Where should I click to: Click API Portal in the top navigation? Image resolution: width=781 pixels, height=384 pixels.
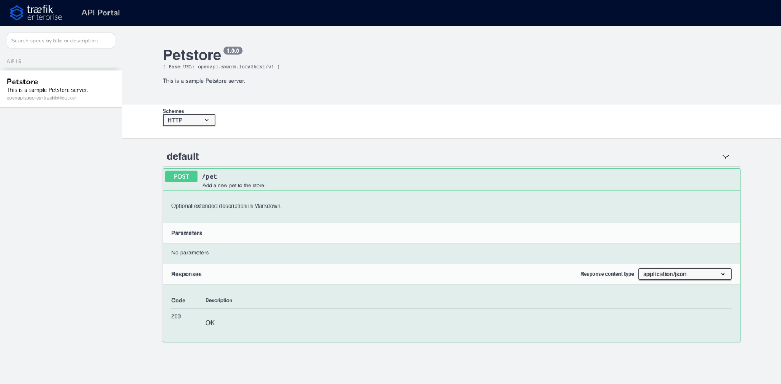[x=100, y=13]
